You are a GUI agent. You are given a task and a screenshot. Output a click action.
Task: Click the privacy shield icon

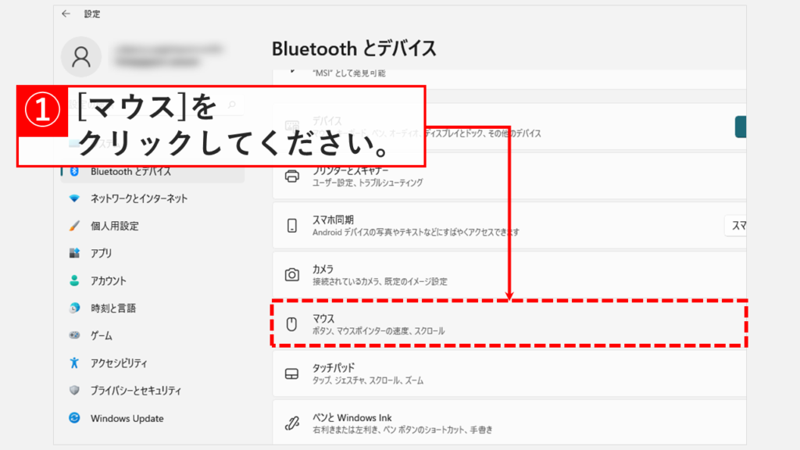(x=74, y=391)
